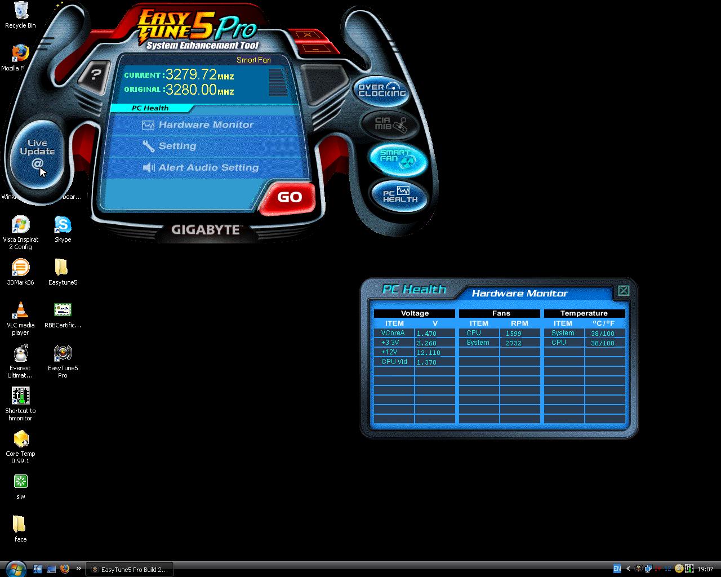Click EasyTune5 Pro Build taskbar button
Viewport: 721px width, 577px height.
(x=130, y=569)
